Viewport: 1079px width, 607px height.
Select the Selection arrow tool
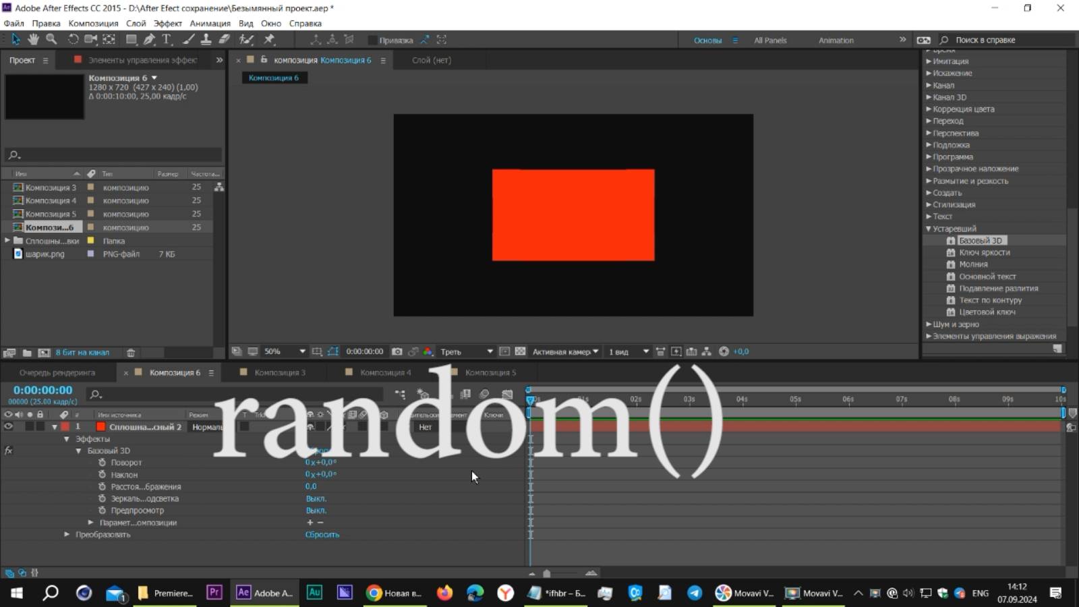coord(16,40)
